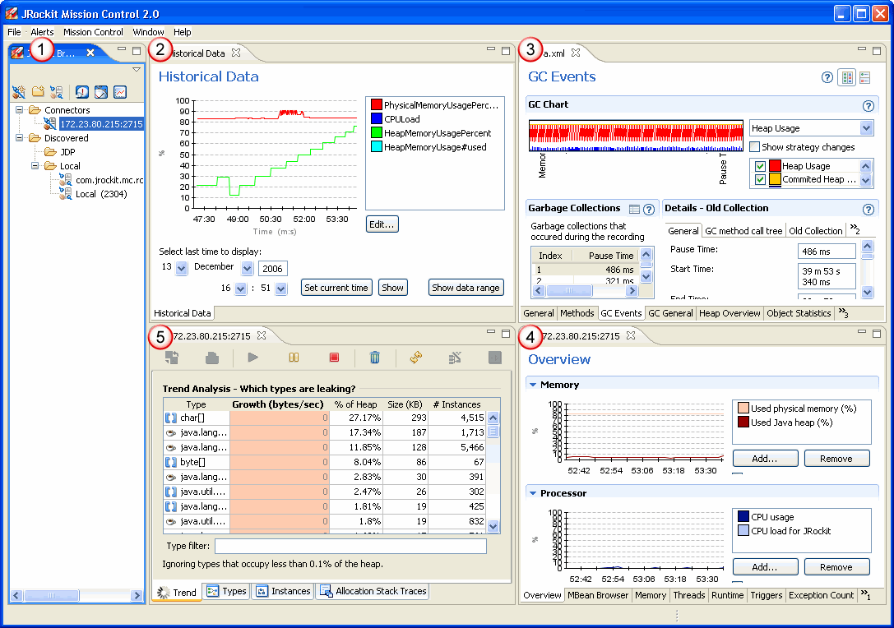Click Set current time button
This screenshot has height=628, width=894.
tap(336, 288)
